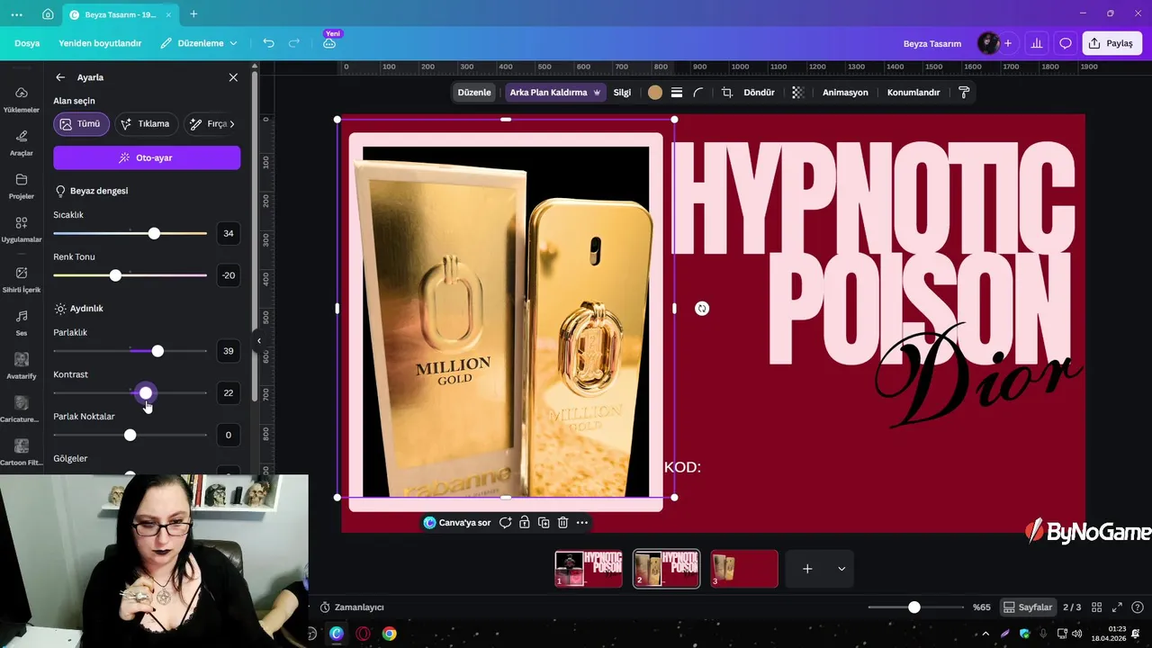Open Avatarify app in the sidebar

tap(22, 365)
